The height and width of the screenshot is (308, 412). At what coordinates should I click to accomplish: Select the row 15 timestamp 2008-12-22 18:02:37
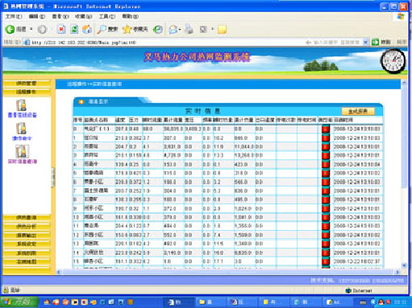(357, 261)
